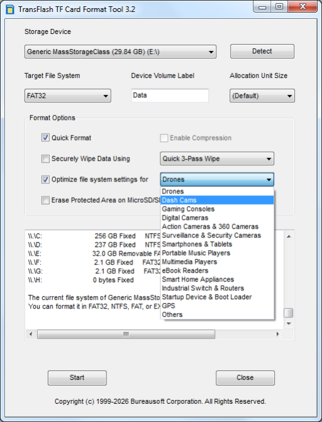Screen dimensions: 322x422
Task: Click the TransFlash app icon in title bar
Action: (10, 9)
